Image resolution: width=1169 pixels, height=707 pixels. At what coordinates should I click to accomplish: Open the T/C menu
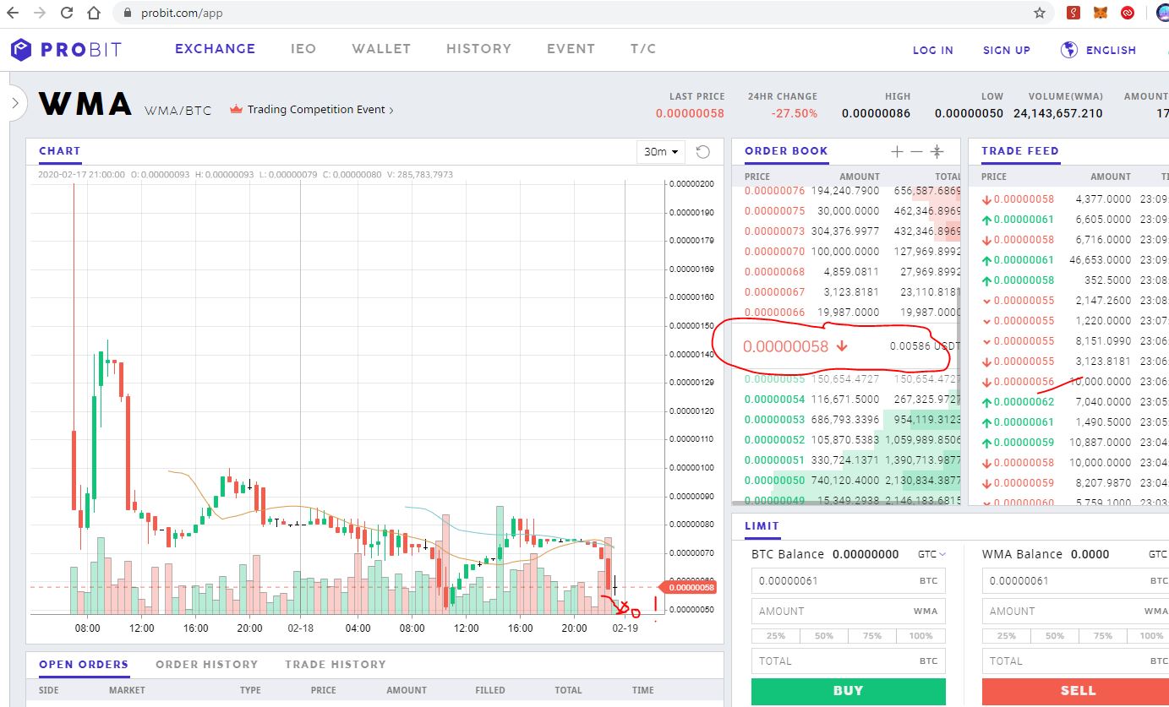click(x=643, y=49)
